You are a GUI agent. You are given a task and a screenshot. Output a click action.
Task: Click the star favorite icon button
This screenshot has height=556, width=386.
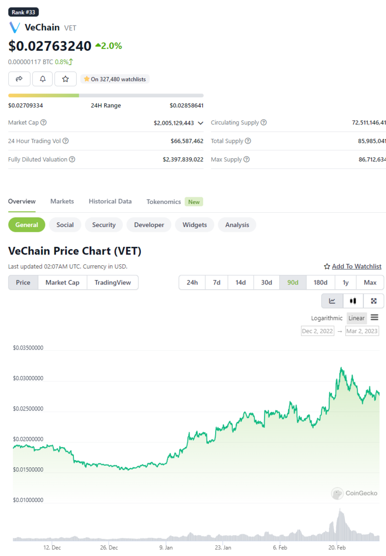click(66, 79)
